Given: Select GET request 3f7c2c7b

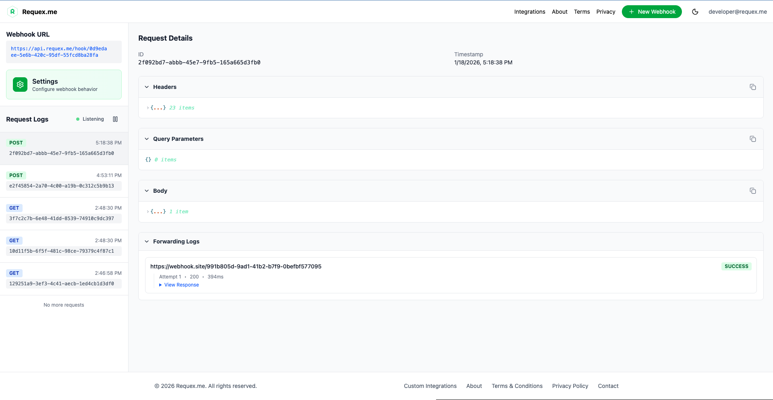Looking at the screenshot, I should (64, 213).
